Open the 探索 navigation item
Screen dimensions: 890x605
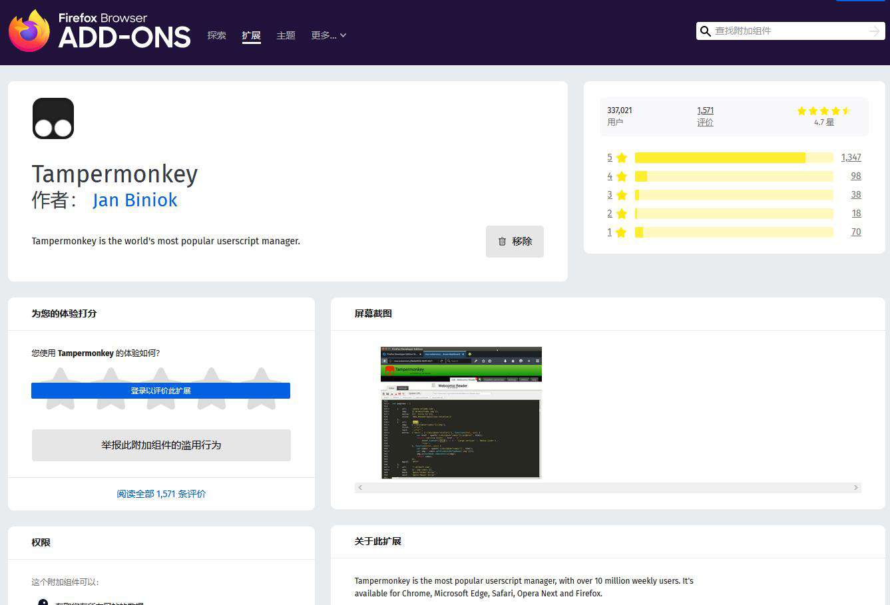(x=217, y=35)
